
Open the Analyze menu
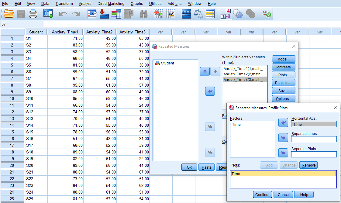point(85,3)
